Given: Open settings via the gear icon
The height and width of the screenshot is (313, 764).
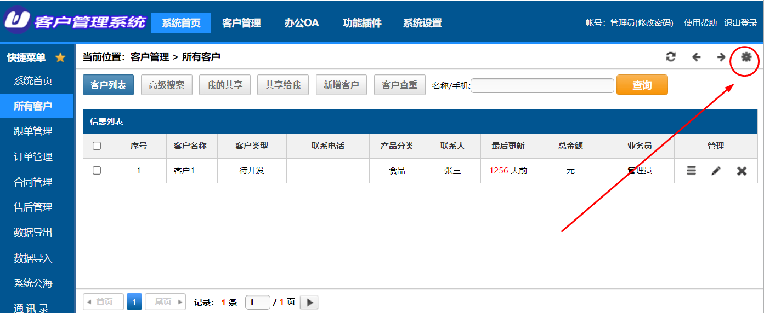Looking at the screenshot, I should pyautogui.click(x=746, y=57).
